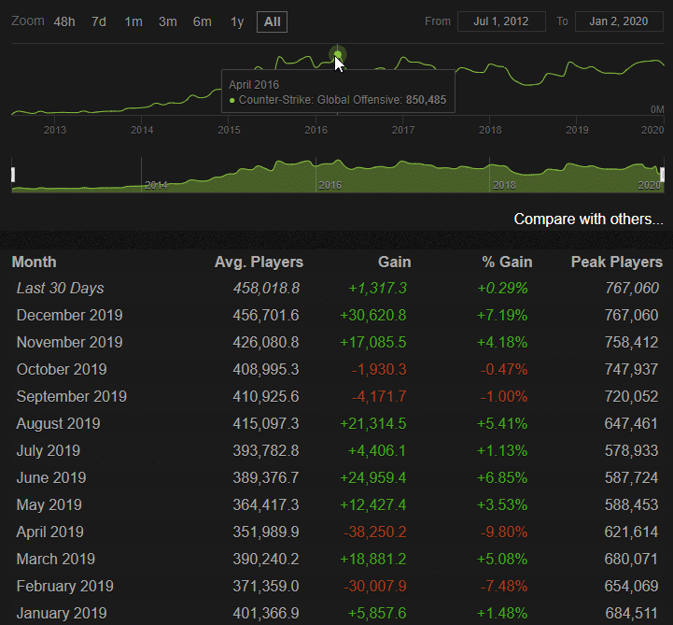Edit the From date field Jul 1, 2012
673x625 pixels.
(501, 21)
